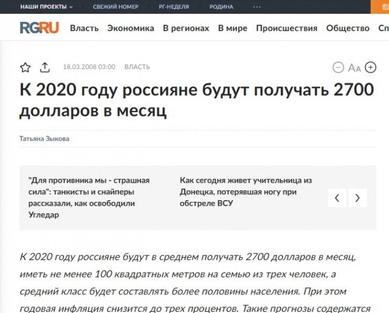Go to the Происшествия section
The height and width of the screenshot is (313, 389).
point(287,29)
